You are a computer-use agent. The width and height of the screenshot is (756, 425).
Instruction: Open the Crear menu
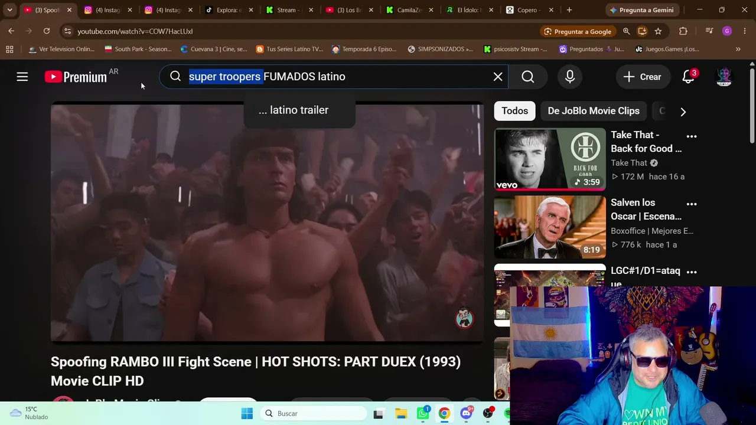[642, 77]
